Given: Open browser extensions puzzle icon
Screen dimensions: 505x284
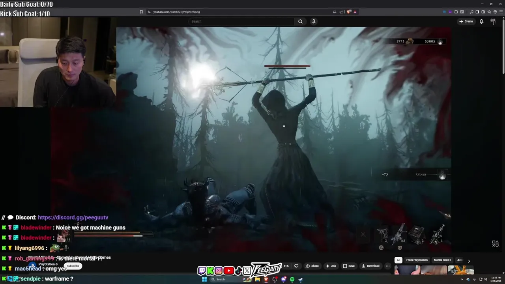Looking at the screenshot, I should point(456,12).
